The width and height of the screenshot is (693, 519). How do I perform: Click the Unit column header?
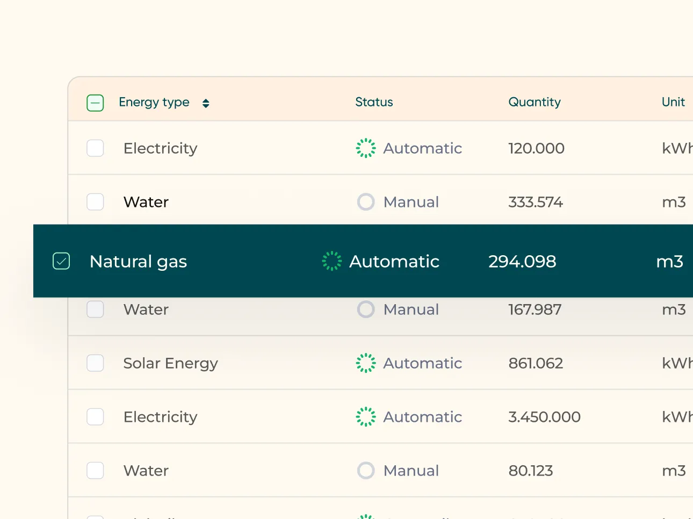673,102
